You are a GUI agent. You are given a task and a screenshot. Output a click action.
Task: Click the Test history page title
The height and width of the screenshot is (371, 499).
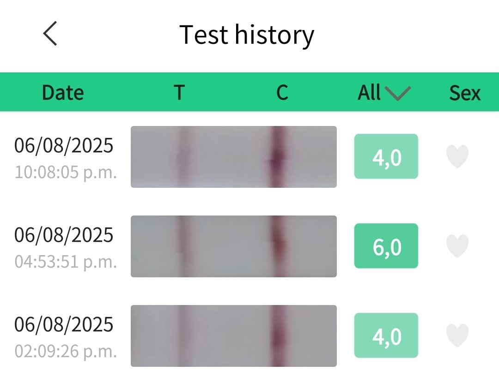point(247,35)
